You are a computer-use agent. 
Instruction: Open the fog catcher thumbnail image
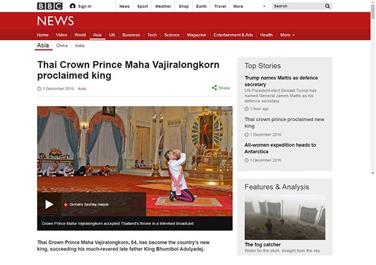[x=285, y=217]
